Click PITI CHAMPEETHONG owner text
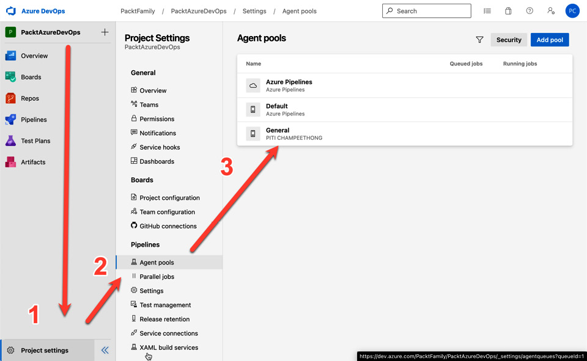 (294, 138)
